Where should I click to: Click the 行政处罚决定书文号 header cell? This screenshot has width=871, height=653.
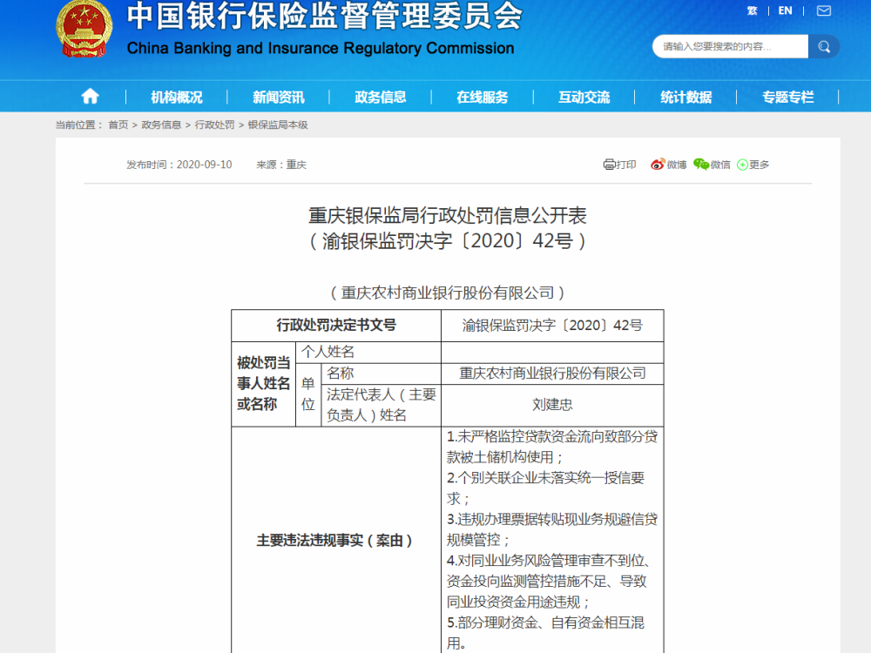(x=336, y=326)
